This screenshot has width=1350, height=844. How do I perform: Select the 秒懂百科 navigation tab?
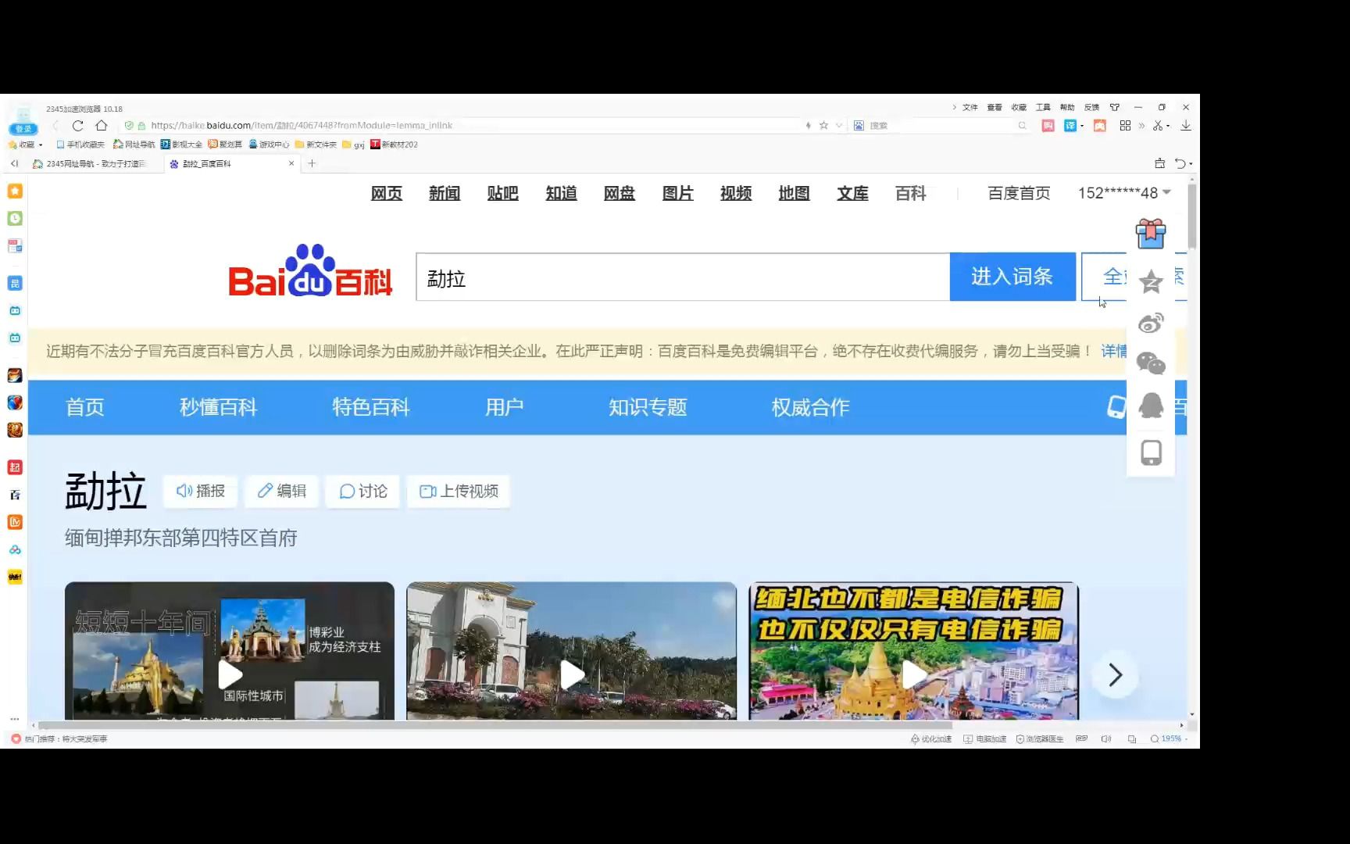(x=218, y=407)
